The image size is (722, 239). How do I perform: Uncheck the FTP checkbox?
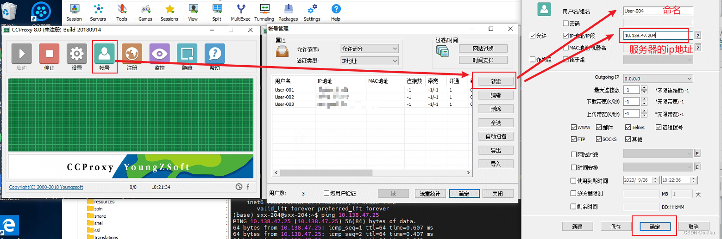click(x=574, y=139)
